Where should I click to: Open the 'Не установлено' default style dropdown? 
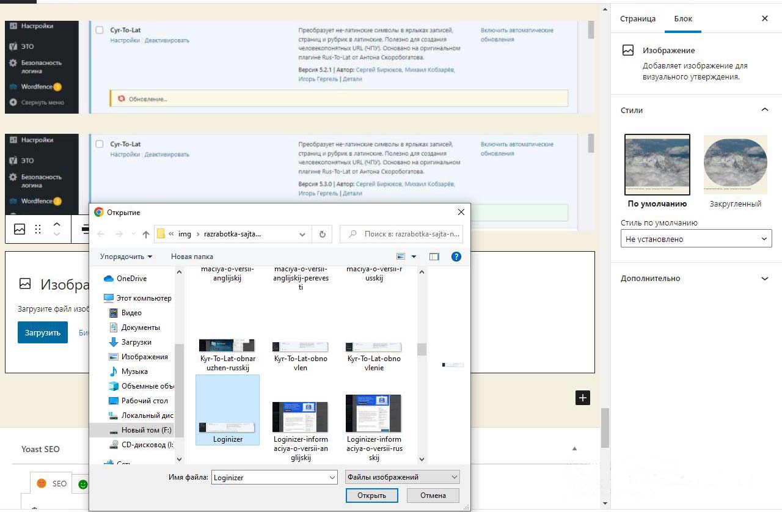tap(696, 239)
